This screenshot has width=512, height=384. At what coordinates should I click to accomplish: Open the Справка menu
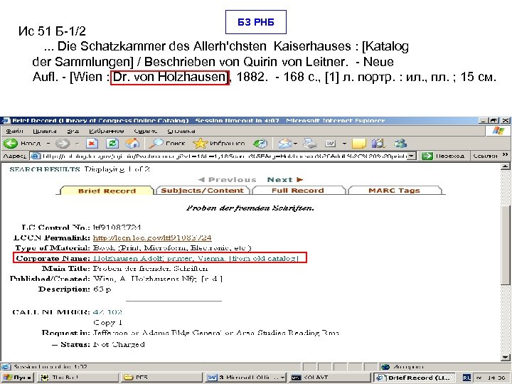(181, 131)
